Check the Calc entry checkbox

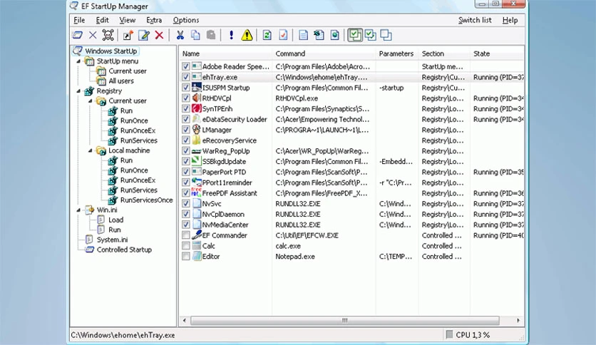(x=185, y=246)
